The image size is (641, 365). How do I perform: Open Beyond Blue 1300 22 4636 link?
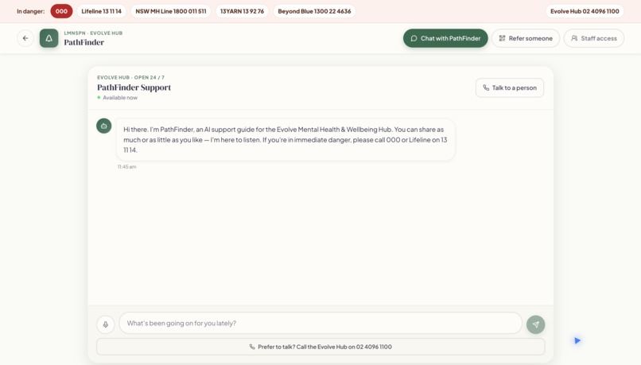[x=314, y=11]
